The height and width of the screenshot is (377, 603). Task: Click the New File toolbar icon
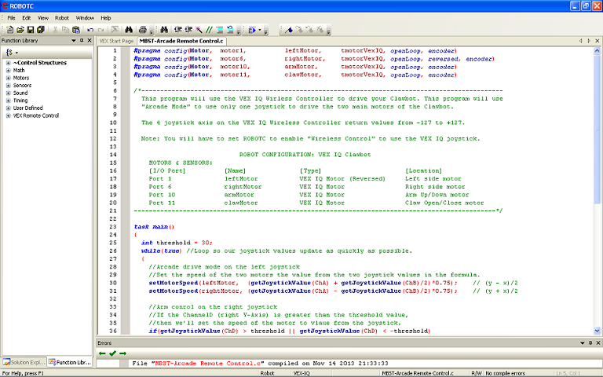coord(9,30)
